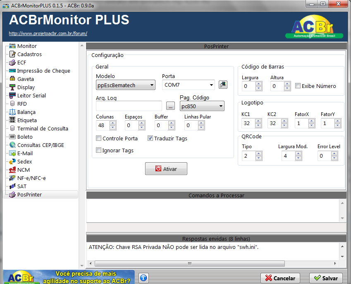Open the Boleto icon
The height and width of the screenshot is (284, 351).
[12, 137]
